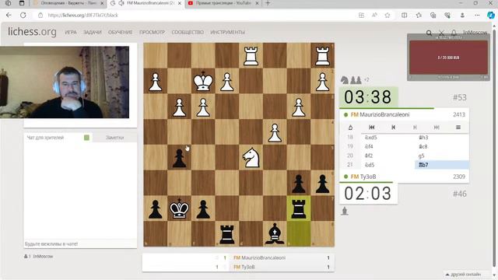Open the new tab plus button
This screenshot has height=280, width=498.
click(268, 3)
